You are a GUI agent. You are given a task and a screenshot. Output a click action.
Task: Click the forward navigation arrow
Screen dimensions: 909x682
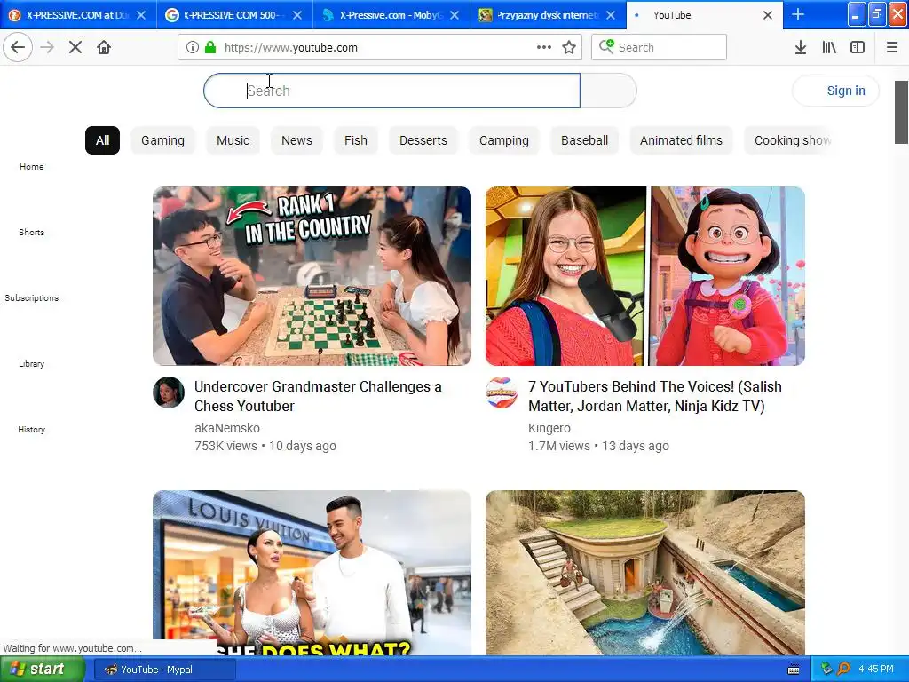tap(47, 47)
